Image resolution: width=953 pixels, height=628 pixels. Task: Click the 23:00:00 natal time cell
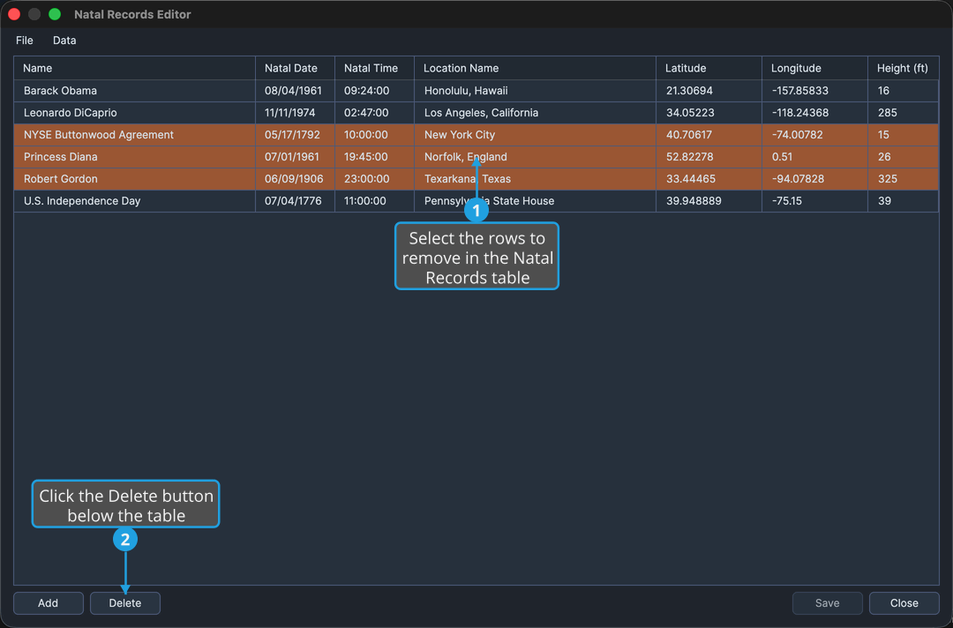pyautogui.click(x=374, y=178)
